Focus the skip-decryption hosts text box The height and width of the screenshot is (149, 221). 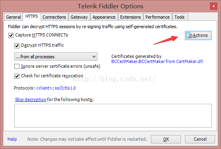pyautogui.click(x=113, y=116)
